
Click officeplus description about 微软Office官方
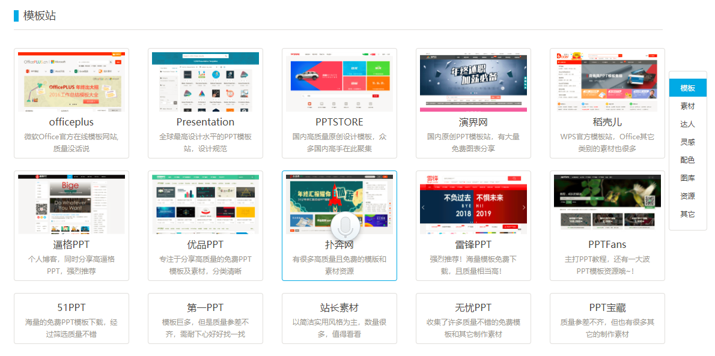[71, 143]
